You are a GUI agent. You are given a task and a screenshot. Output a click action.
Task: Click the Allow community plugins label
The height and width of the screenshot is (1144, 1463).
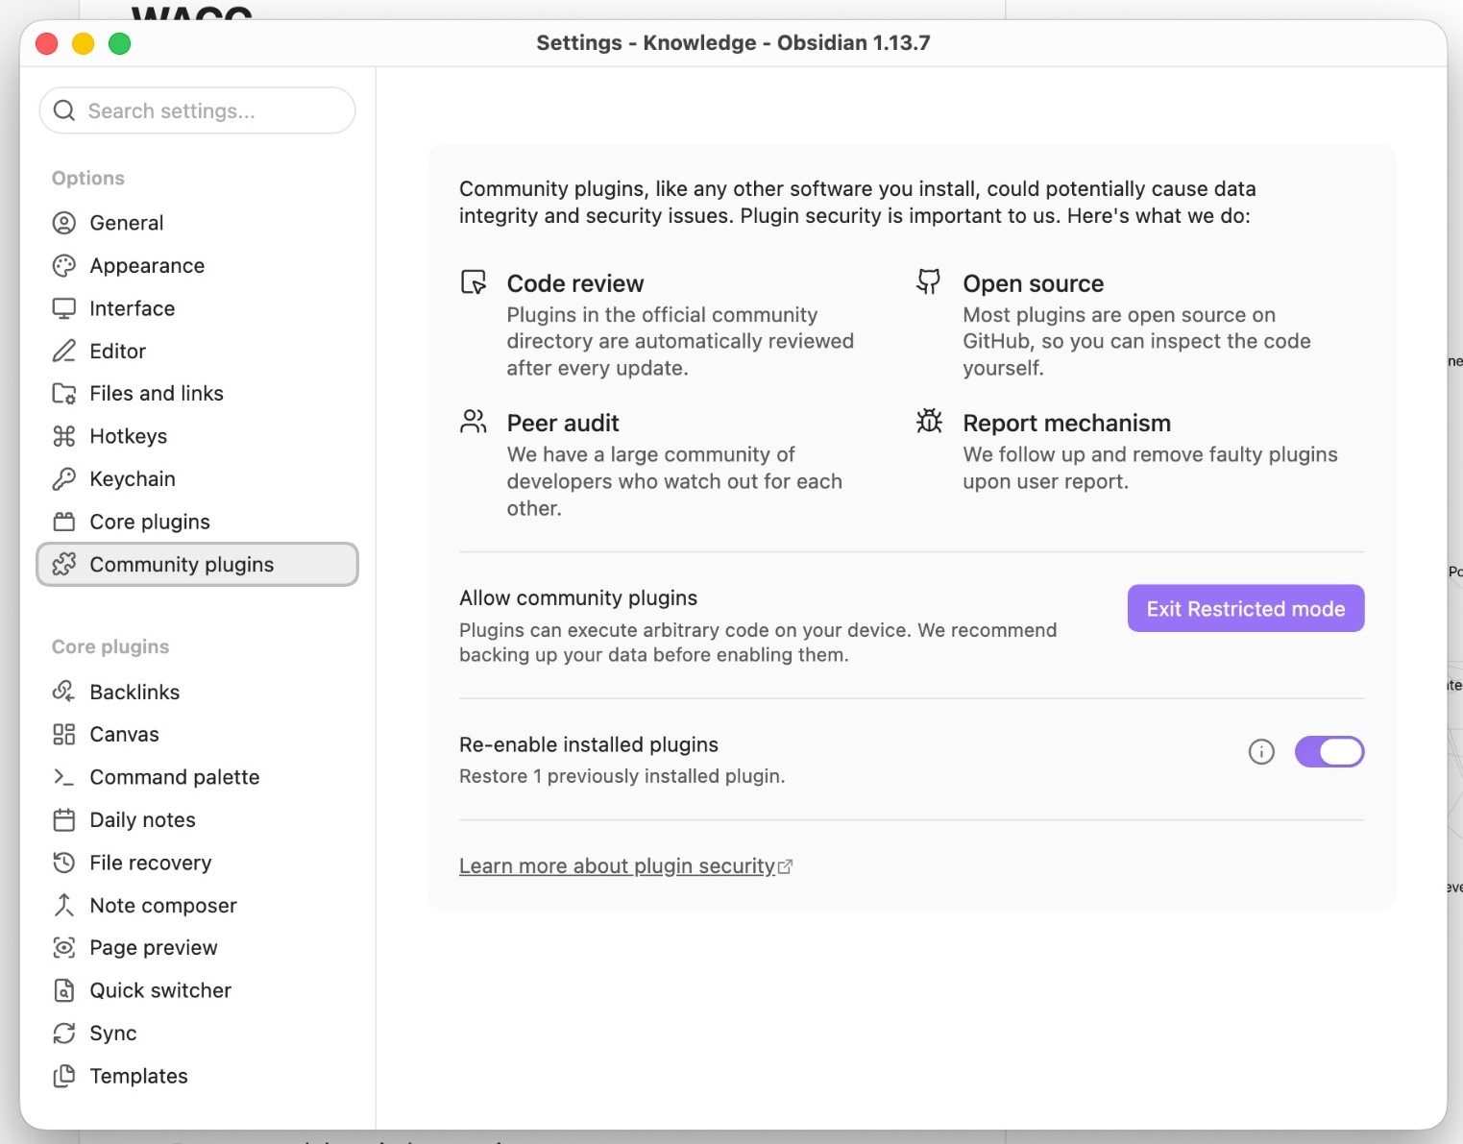(578, 598)
